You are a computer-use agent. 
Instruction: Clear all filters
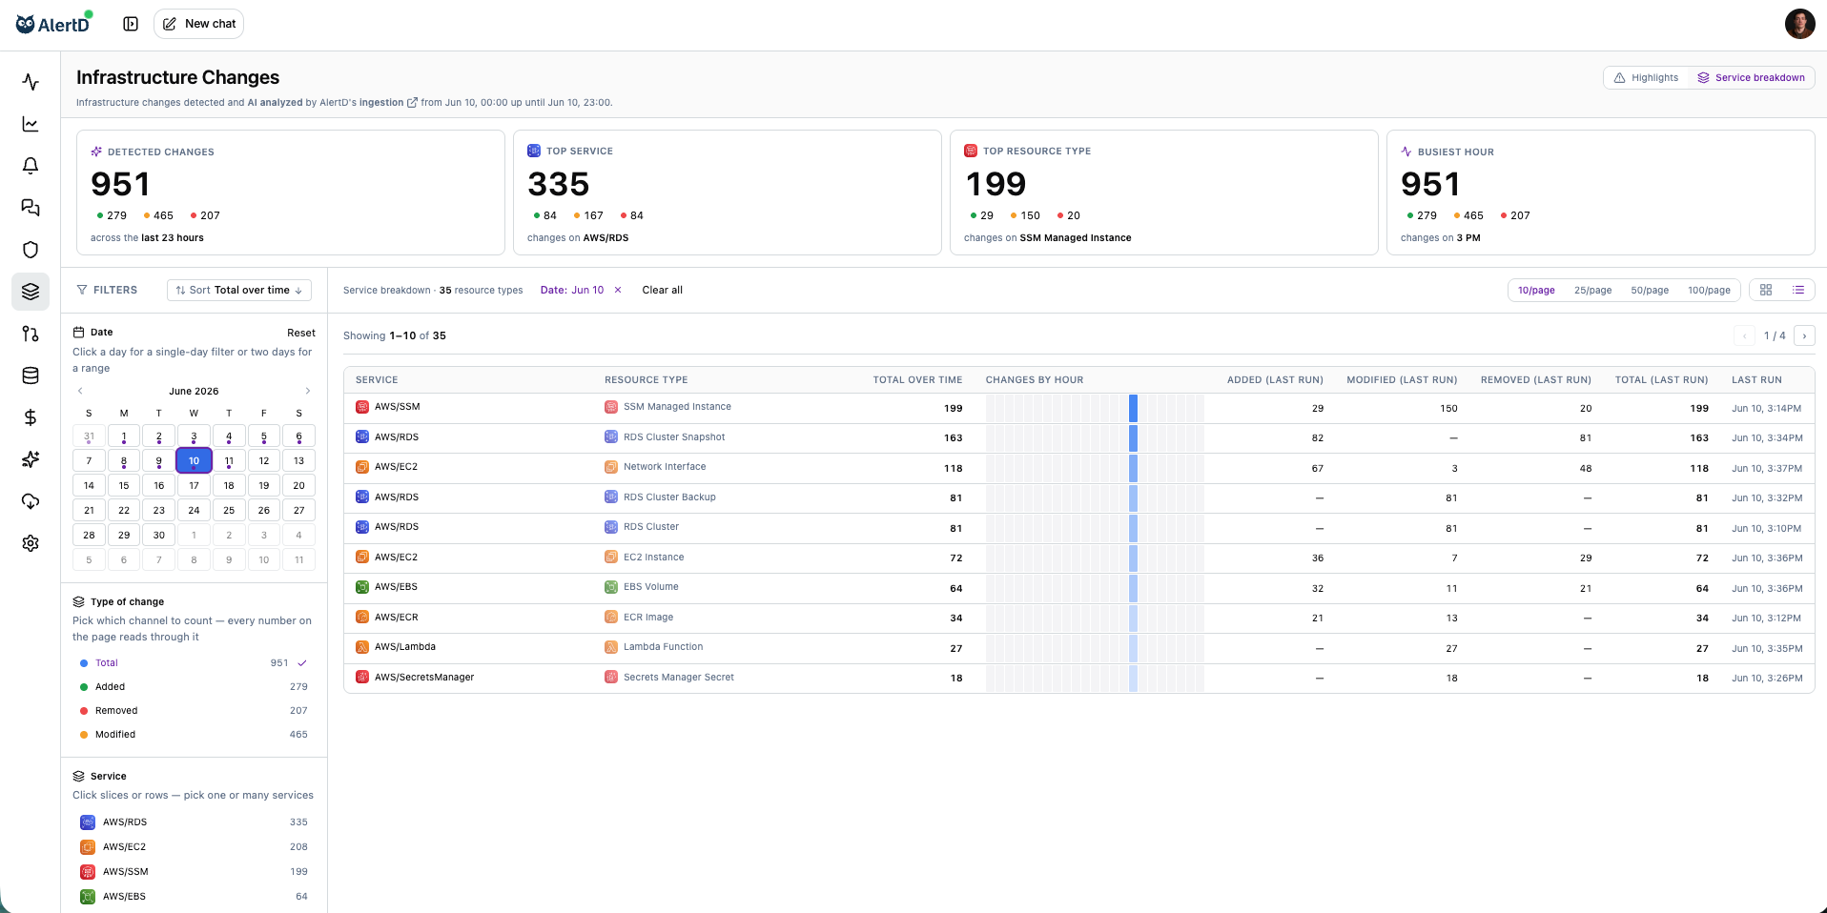click(x=662, y=290)
